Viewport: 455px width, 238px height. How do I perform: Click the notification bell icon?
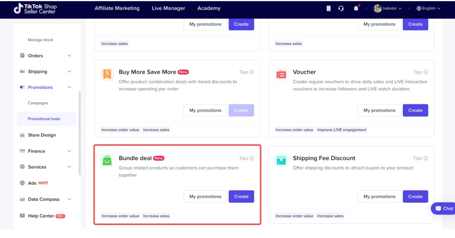pos(356,9)
